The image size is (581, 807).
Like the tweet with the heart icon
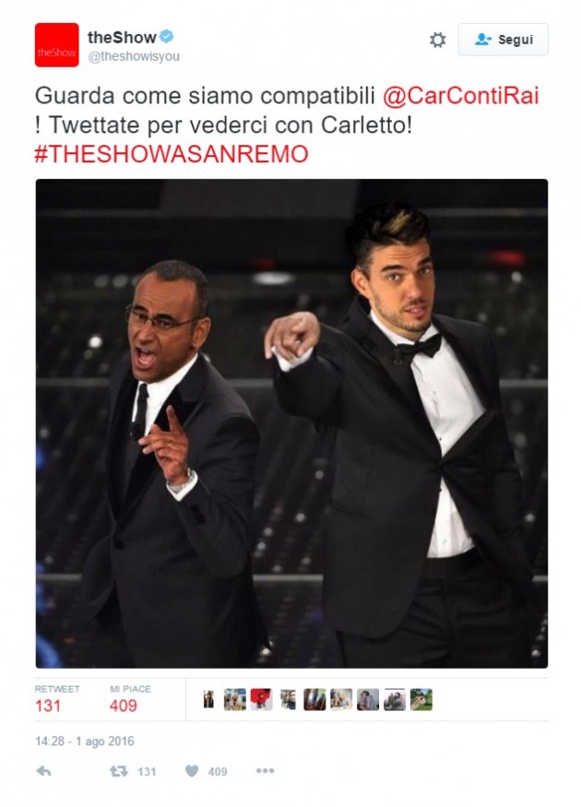[x=192, y=771]
